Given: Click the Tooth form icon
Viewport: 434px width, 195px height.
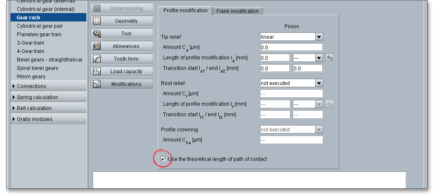Looking at the screenshot, I should click(x=96, y=59).
